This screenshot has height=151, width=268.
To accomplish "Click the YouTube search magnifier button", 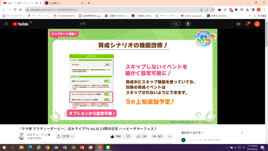I will (176, 24).
